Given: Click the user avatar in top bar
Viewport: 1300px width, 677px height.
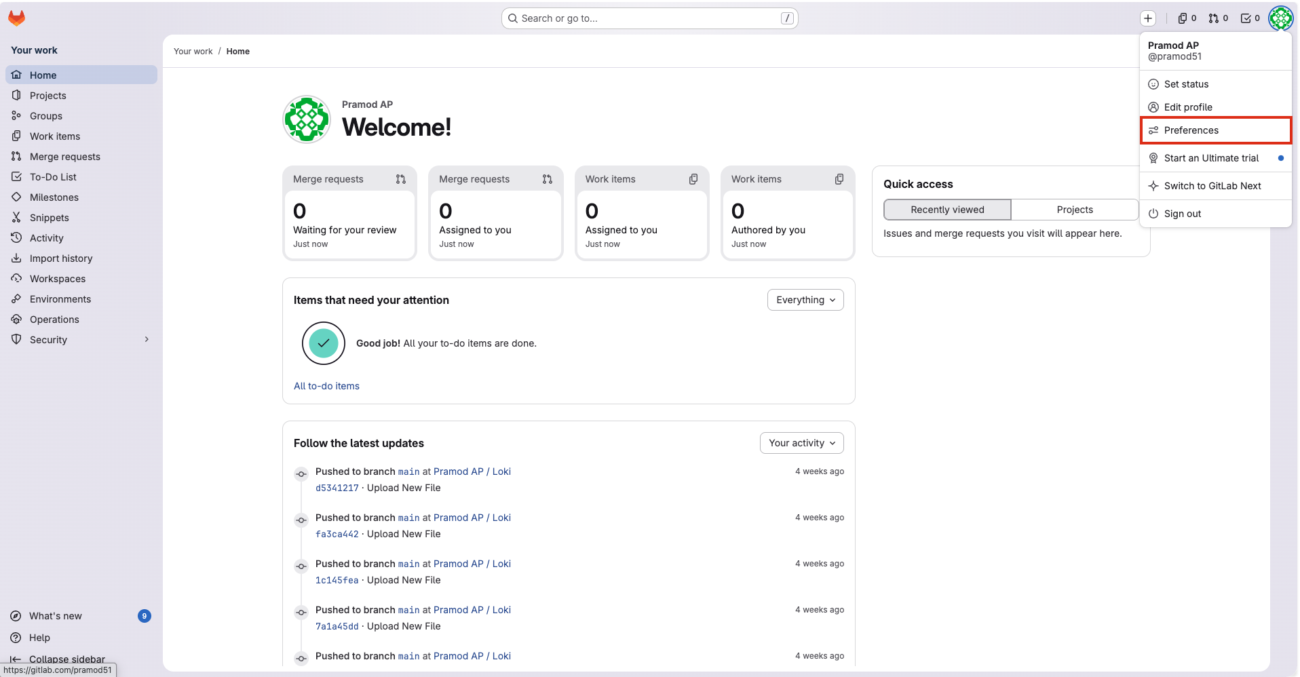Looking at the screenshot, I should pyautogui.click(x=1281, y=18).
